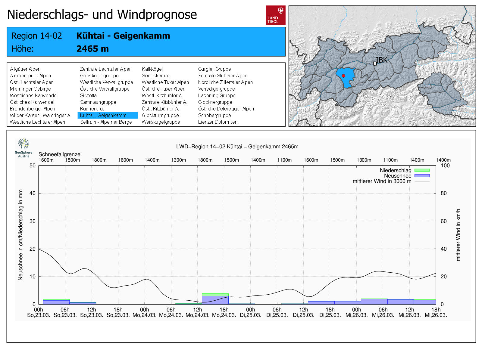Viewport: 482px width, 347px height.
Task: Click the GeoSphere Austria logo
Action: [23, 148]
